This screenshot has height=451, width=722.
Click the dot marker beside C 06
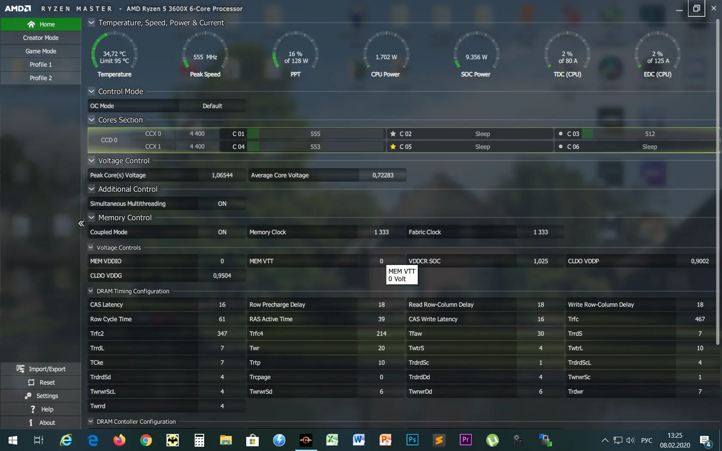coord(560,146)
